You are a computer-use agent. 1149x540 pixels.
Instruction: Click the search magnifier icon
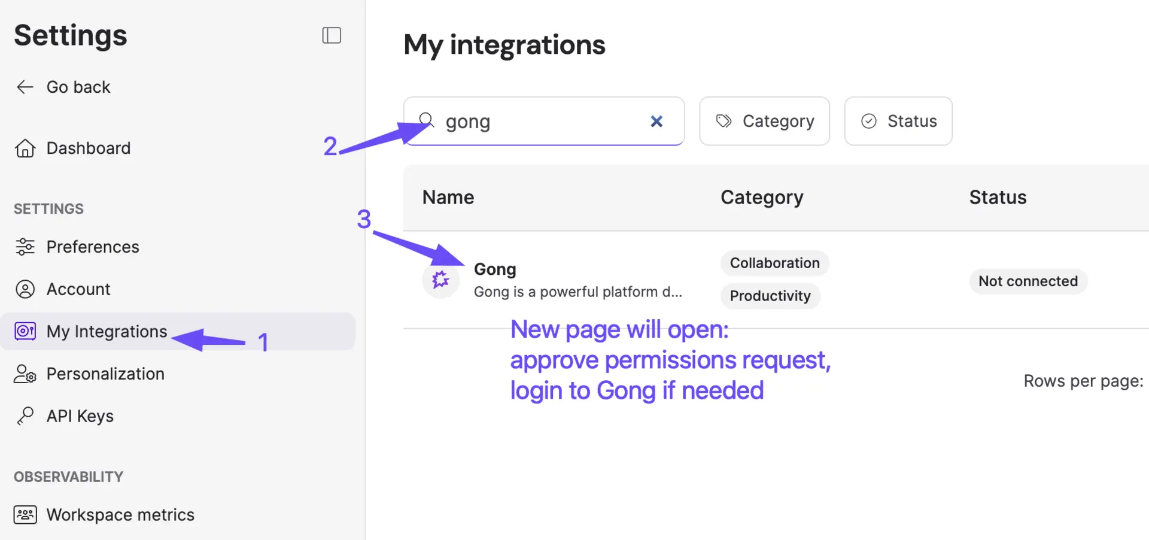(x=426, y=120)
